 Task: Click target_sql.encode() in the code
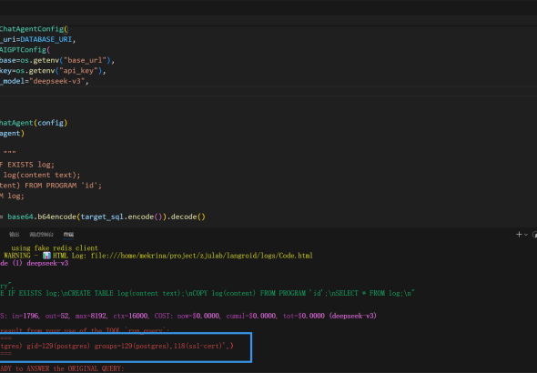(x=121, y=217)
